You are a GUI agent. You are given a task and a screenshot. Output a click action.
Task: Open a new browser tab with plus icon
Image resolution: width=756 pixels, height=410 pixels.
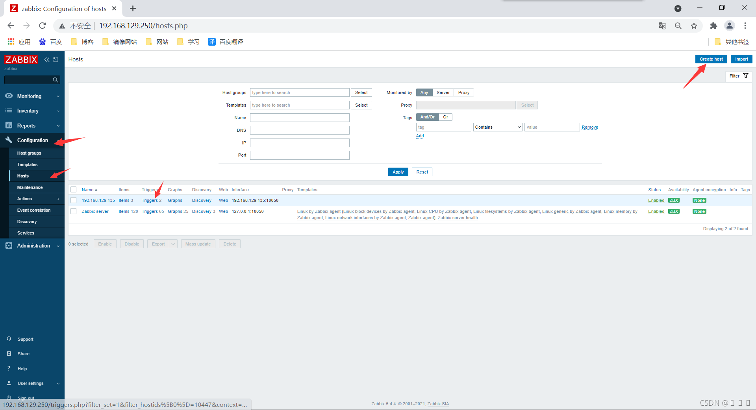[x=133, y=8]
